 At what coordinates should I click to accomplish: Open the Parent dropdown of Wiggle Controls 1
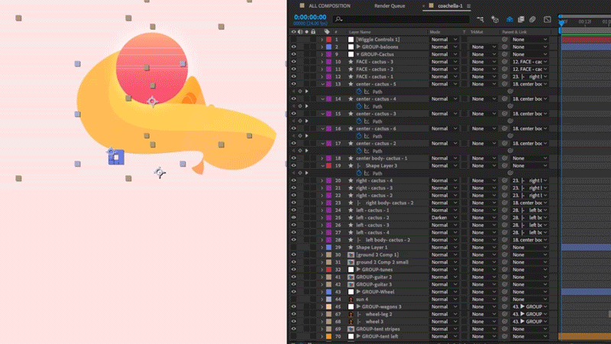pyautogui.click(x=529, y=40)
